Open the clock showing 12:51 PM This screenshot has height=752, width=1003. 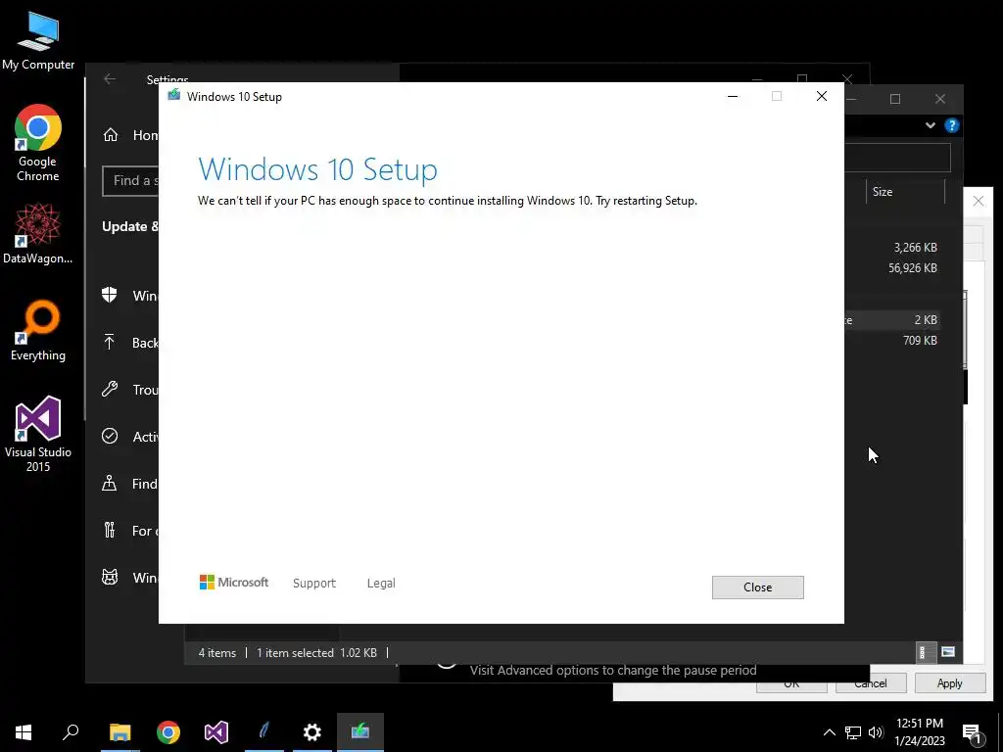(919, 731)
